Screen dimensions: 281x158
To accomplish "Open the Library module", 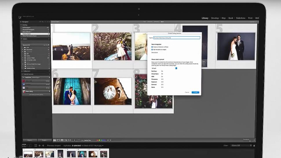I will pos(205,18).
